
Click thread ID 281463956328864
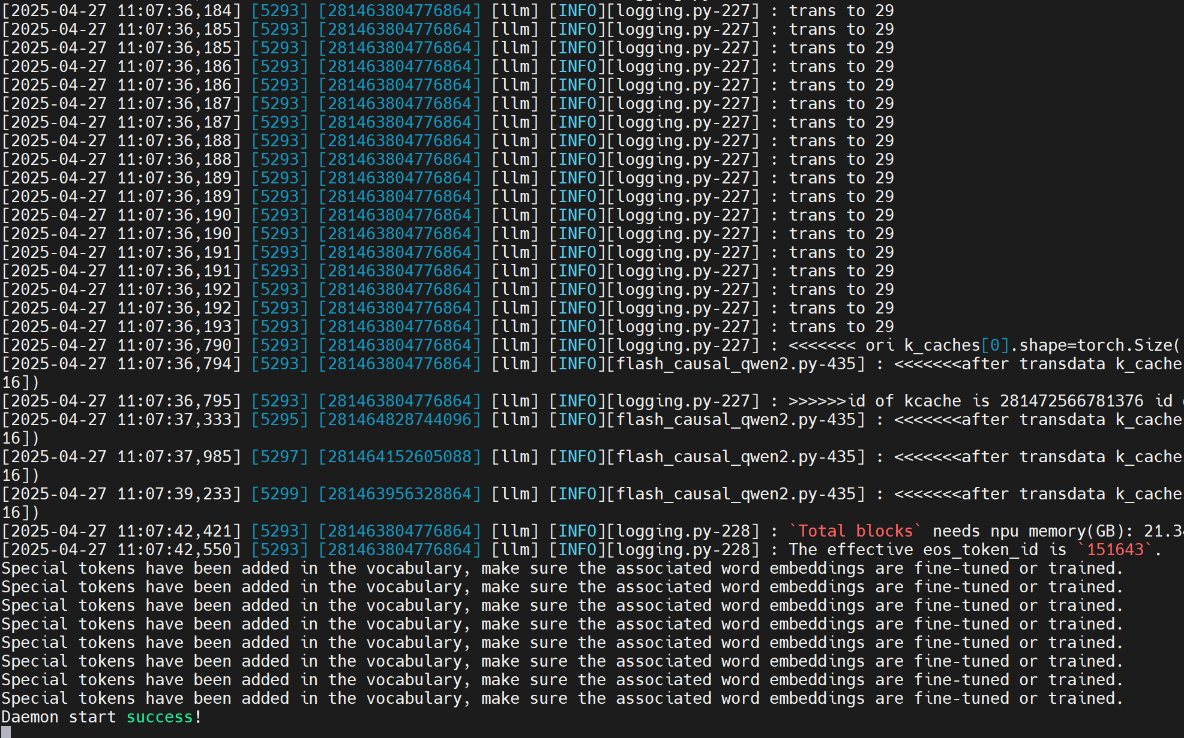[x=400, y=494]
